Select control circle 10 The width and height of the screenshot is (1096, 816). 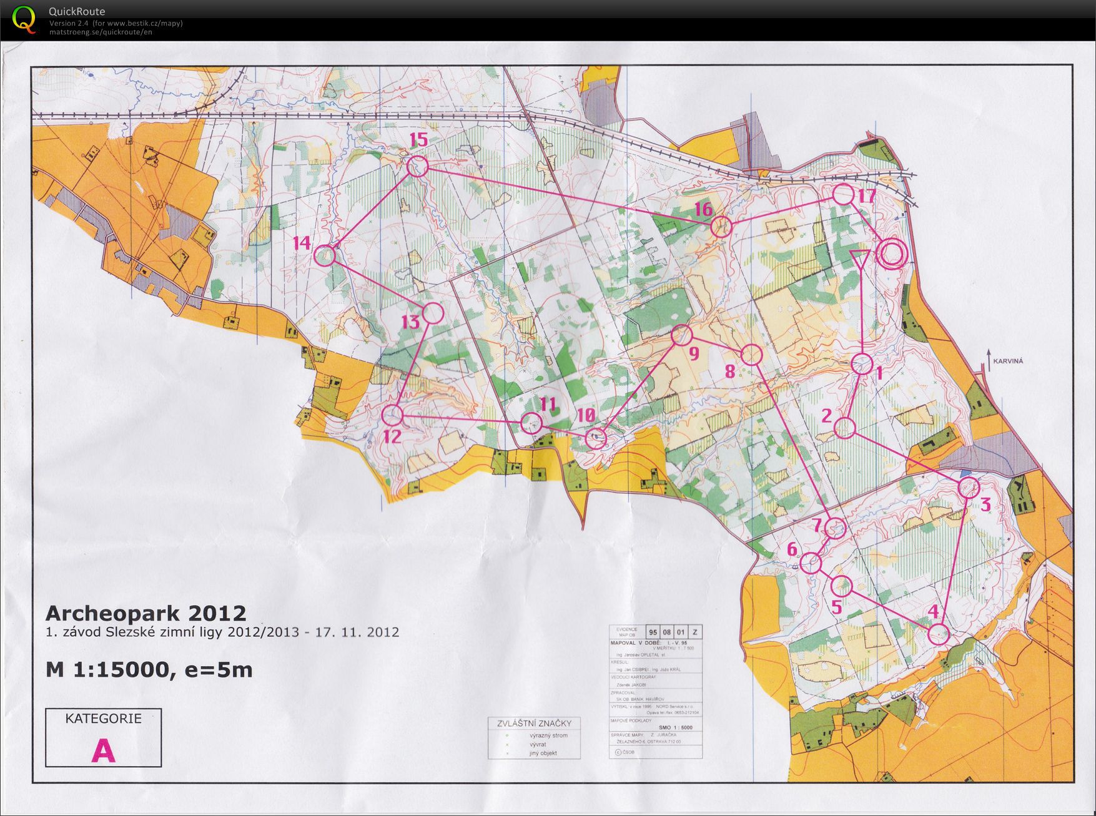pyautogui.click(x=596, y=438)
